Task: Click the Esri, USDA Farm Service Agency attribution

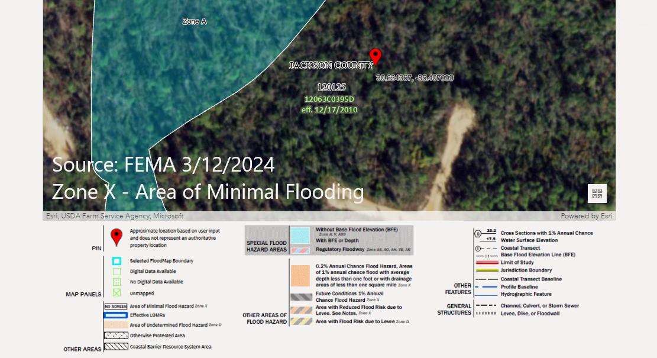Action: [x=115, y=216]
